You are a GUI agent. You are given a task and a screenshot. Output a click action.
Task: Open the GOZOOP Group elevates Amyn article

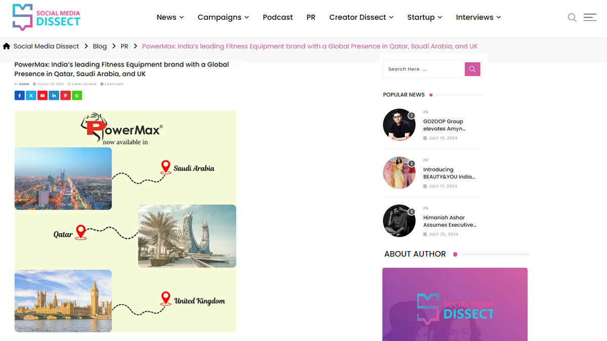444,125
